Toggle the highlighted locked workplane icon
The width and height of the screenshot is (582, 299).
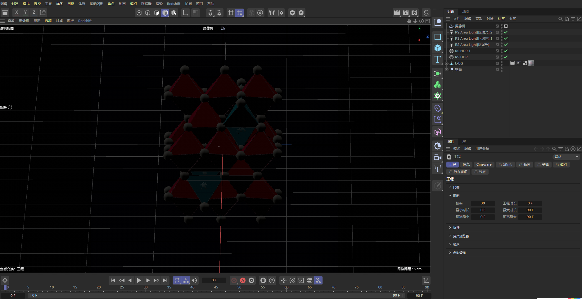[x=240, y=13]
